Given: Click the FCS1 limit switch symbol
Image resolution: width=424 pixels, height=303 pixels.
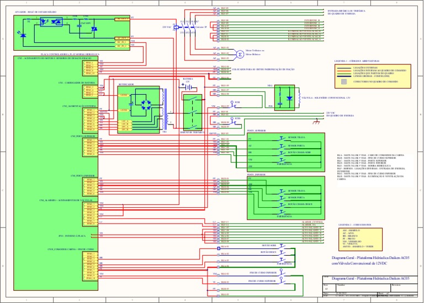Looking at the screenshot, I should (x=233, y=105).
